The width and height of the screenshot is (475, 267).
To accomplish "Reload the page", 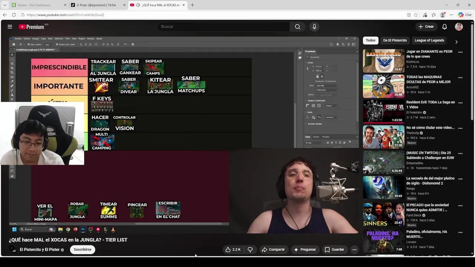I will click(14, 15).
